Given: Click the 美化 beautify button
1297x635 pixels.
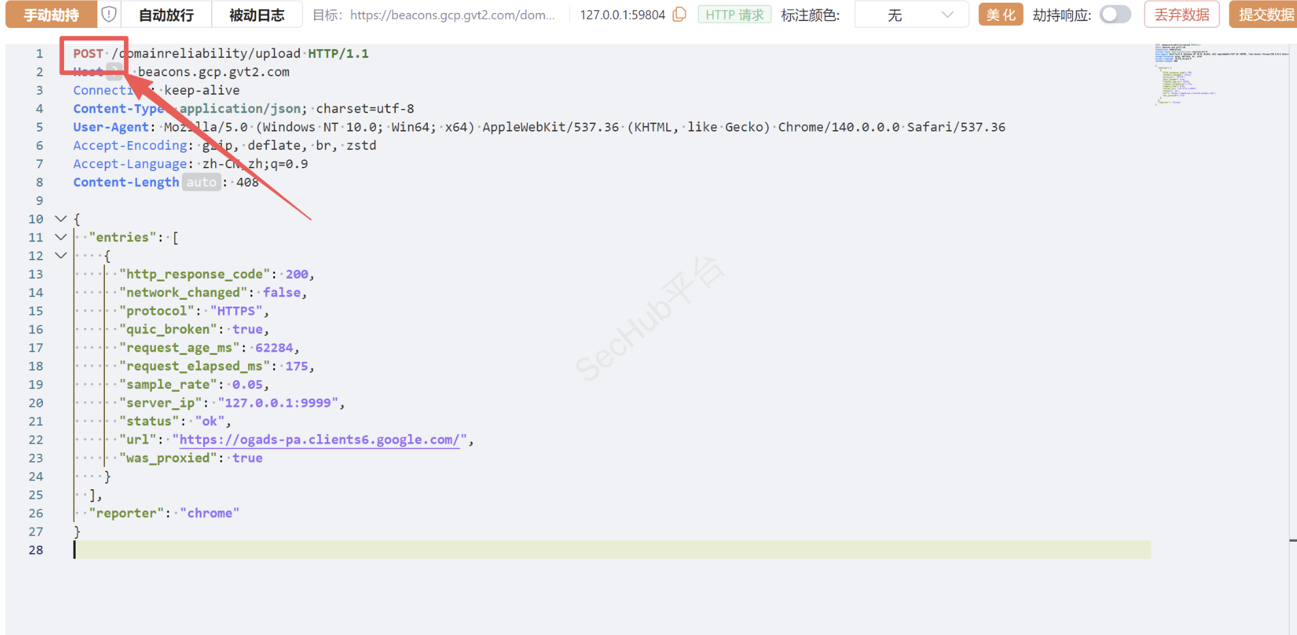Looking at the screenshot, I should point(1001,15).
